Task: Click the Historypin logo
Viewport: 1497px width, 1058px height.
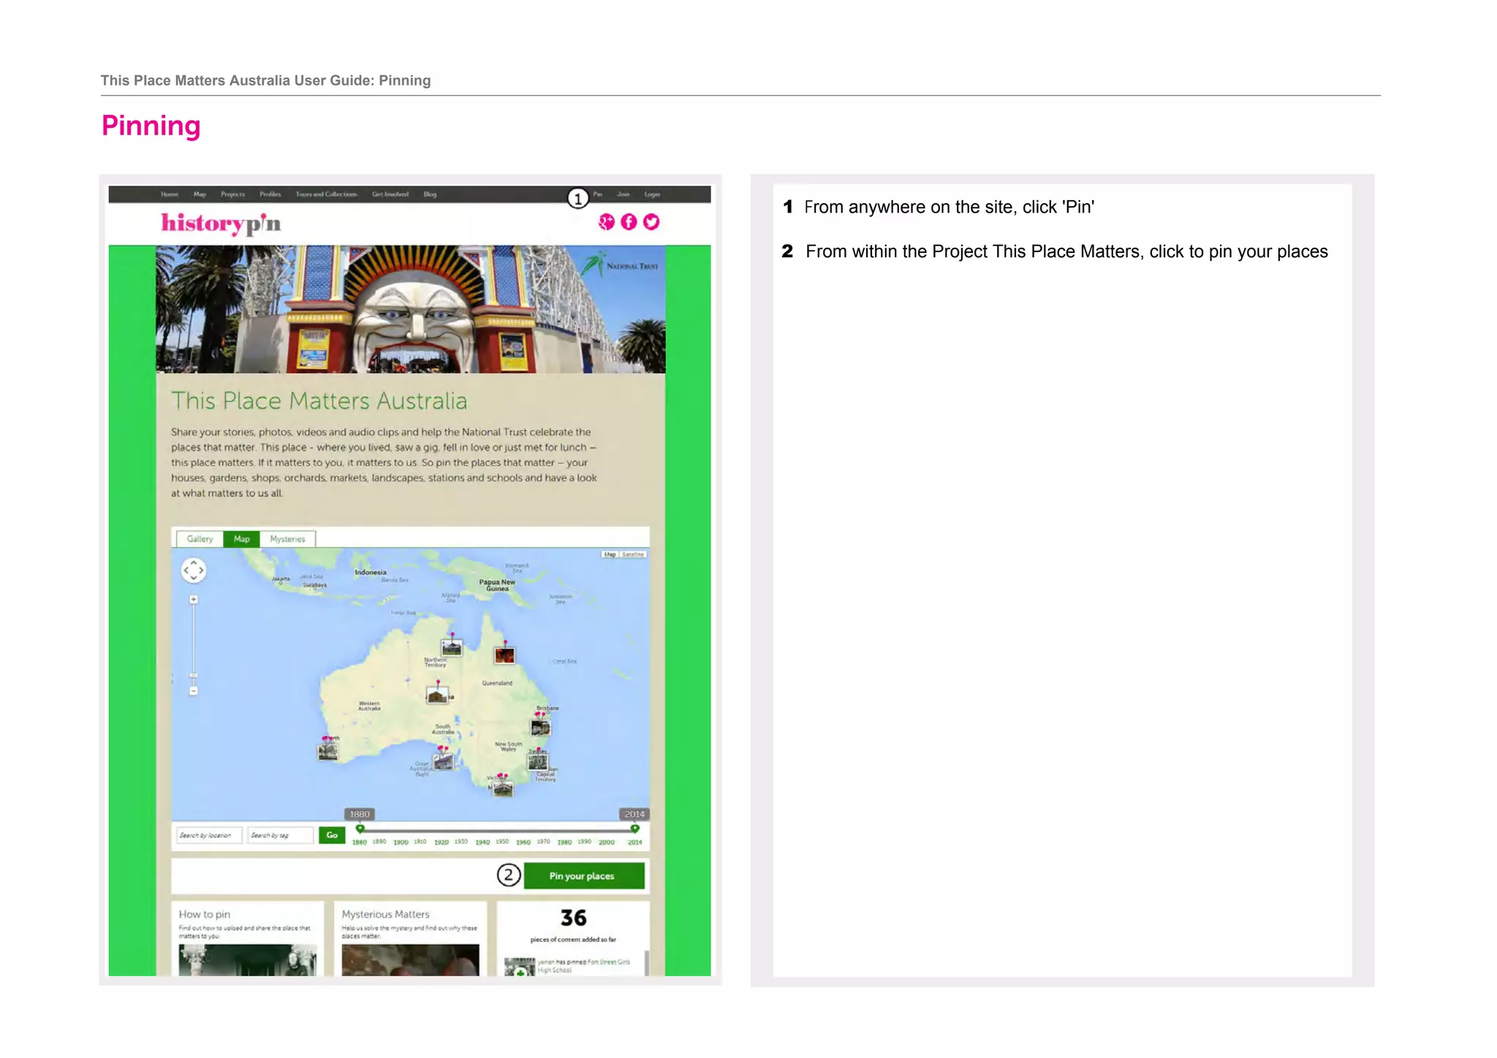Action: (x=221, y=224)
